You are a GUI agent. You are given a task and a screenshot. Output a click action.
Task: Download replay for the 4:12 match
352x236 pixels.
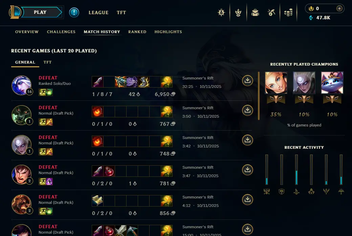pos(247,200)
